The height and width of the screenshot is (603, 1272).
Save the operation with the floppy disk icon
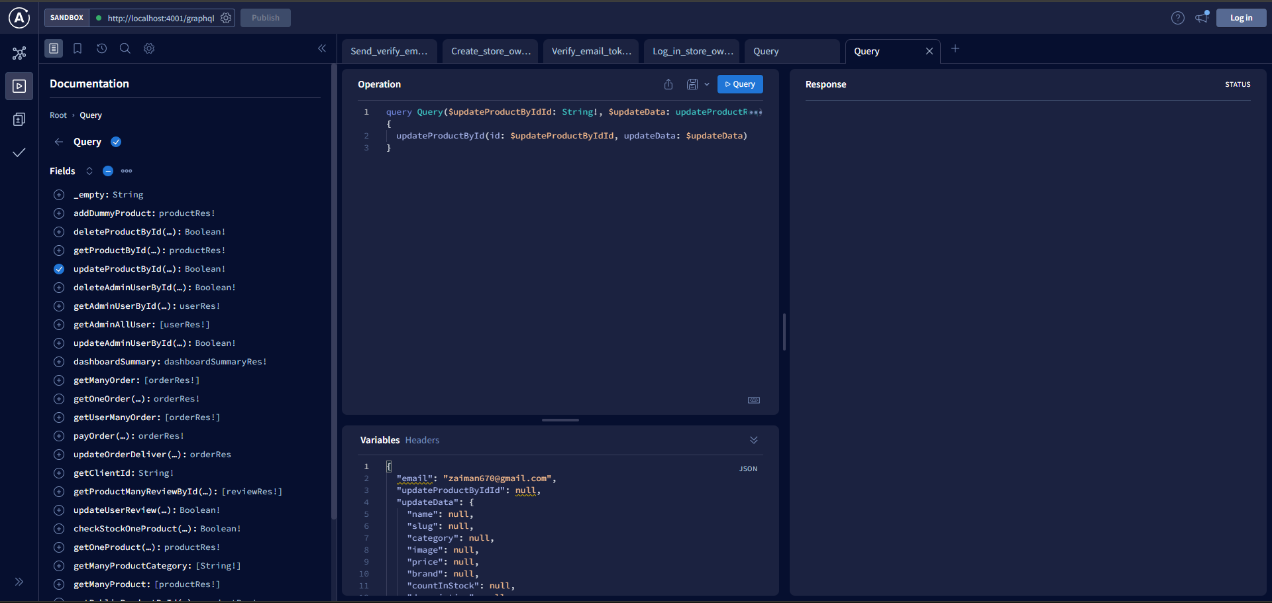(x=692, y=84)
